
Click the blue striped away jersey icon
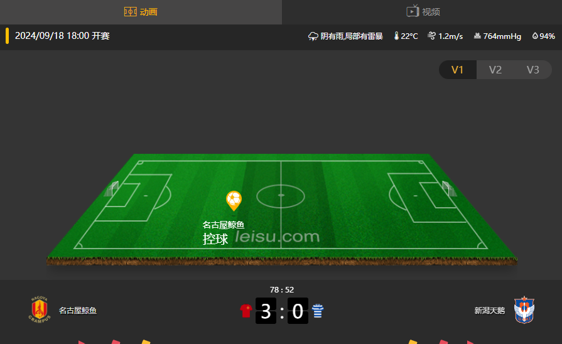[318, 311]
